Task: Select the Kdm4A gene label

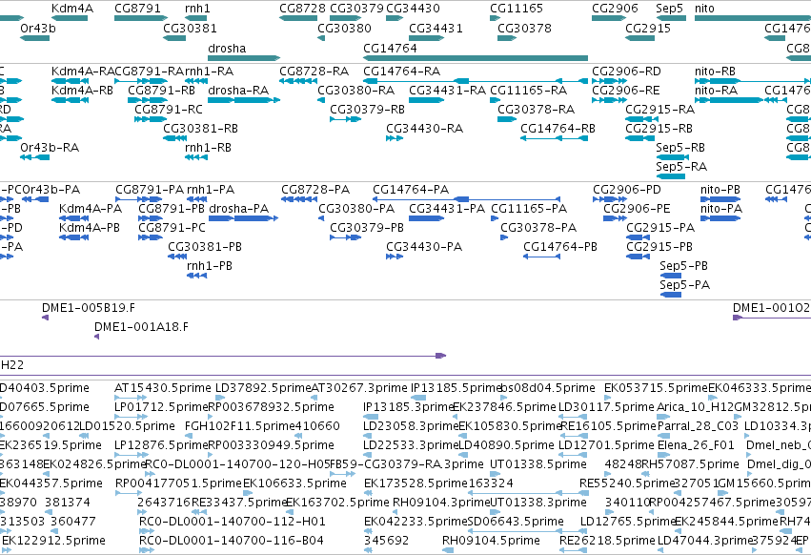Action: [x=72, y=9]
